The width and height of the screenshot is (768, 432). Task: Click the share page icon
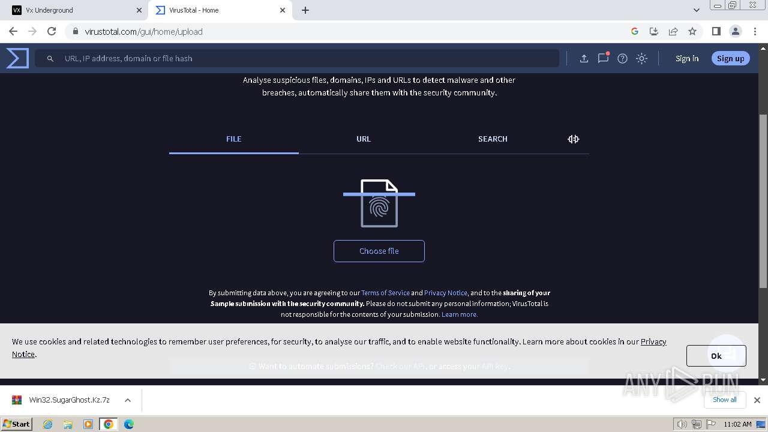point(673,31)
